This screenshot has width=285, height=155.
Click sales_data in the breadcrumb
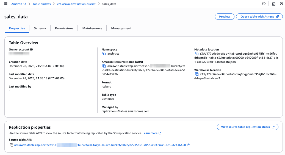click(x=109, y=4)
